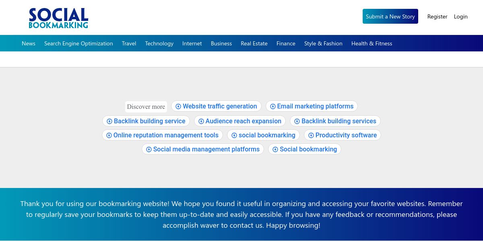Screen dimensions: 483x241
Task: Open the Internet category
Action: coord(192,43)
